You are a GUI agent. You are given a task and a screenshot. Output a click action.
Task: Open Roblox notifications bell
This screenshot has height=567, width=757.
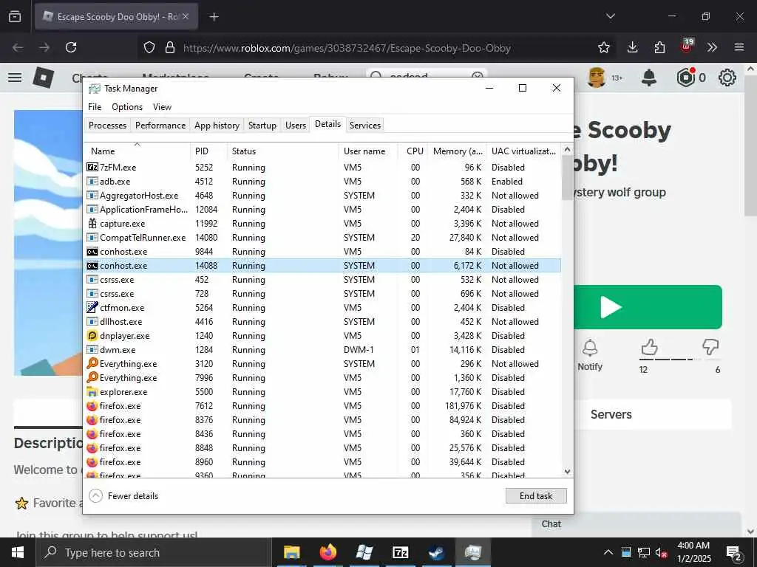pos(649,77)
